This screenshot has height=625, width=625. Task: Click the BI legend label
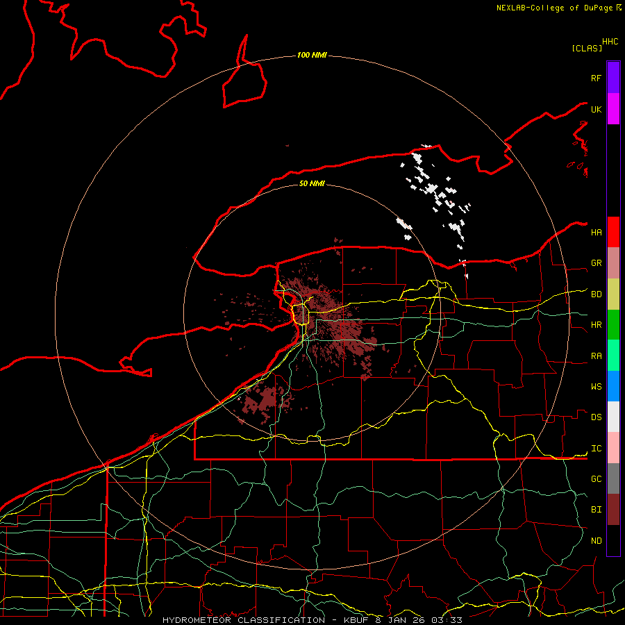(596, 510)
